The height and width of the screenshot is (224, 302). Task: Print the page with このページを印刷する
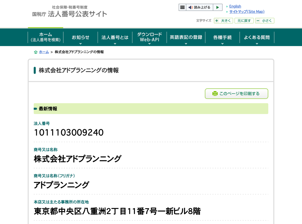237,94
